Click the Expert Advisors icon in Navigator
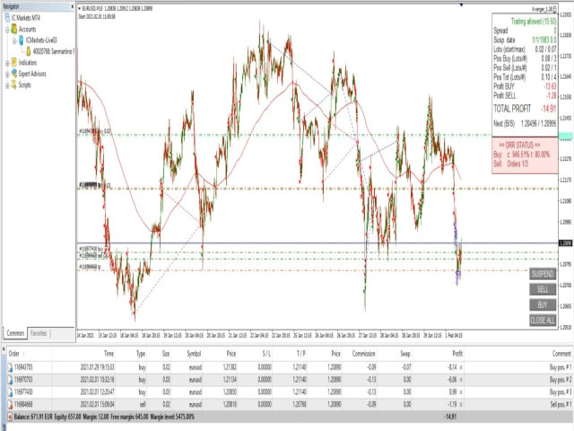The height and width of the screenshot is (431, 574). [14, 74]
